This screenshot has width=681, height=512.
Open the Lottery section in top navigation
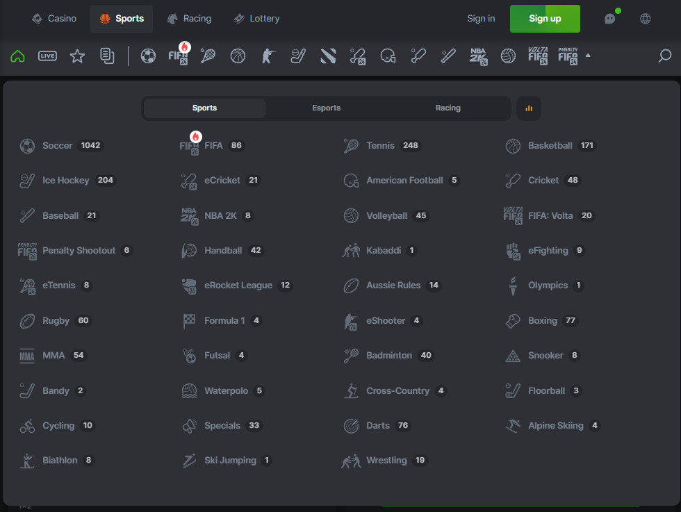pyautogui.click(x=256, y=19)
